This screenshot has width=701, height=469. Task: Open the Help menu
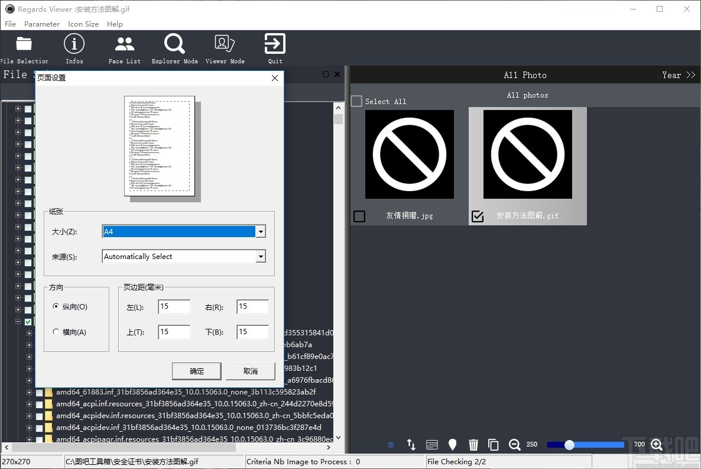point(115,24)
